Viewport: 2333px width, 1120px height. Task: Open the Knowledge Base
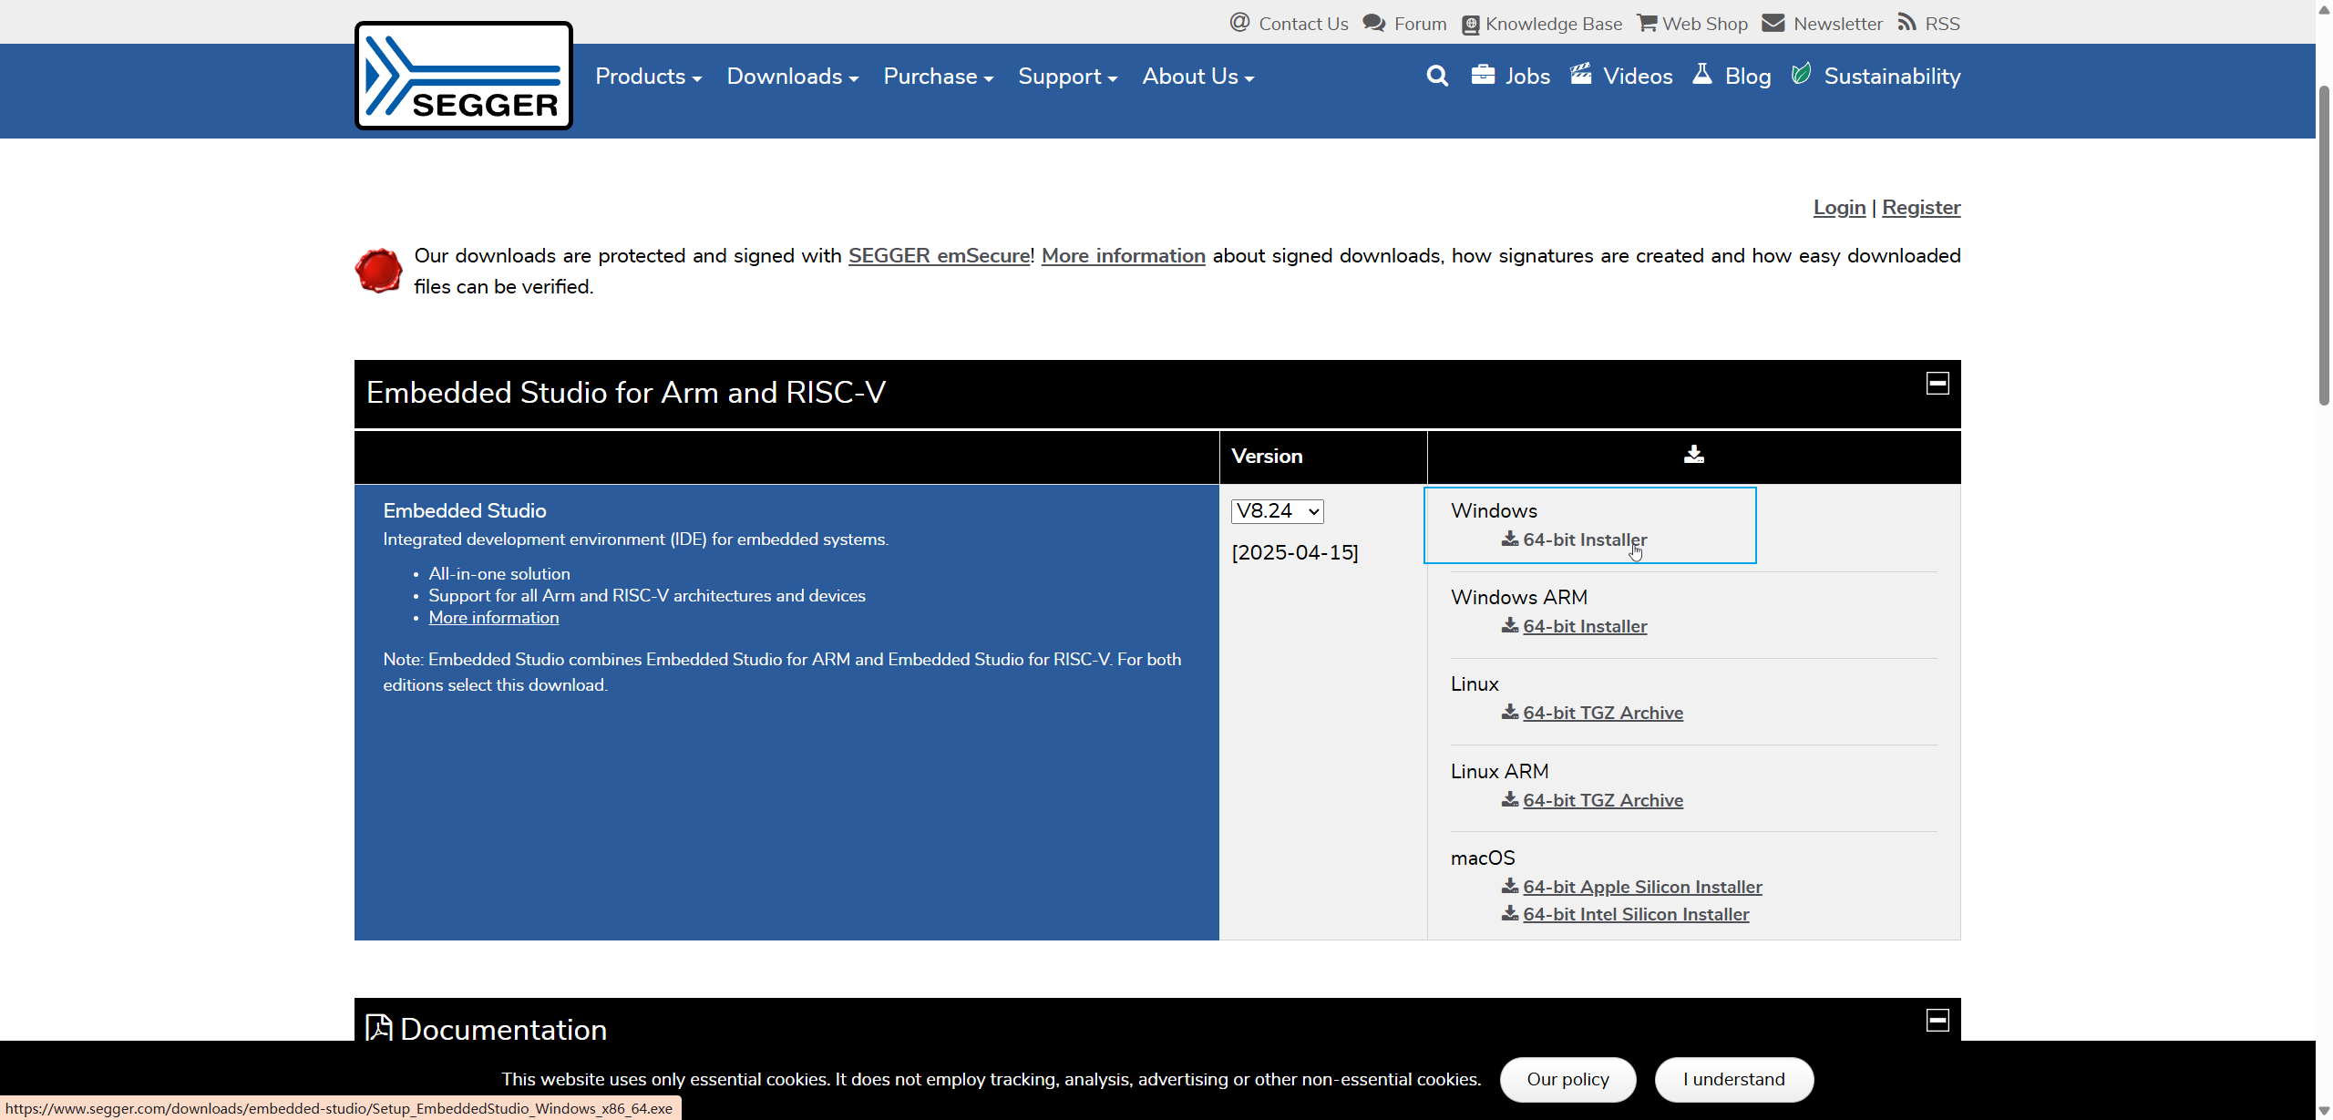pos(1554,24)
